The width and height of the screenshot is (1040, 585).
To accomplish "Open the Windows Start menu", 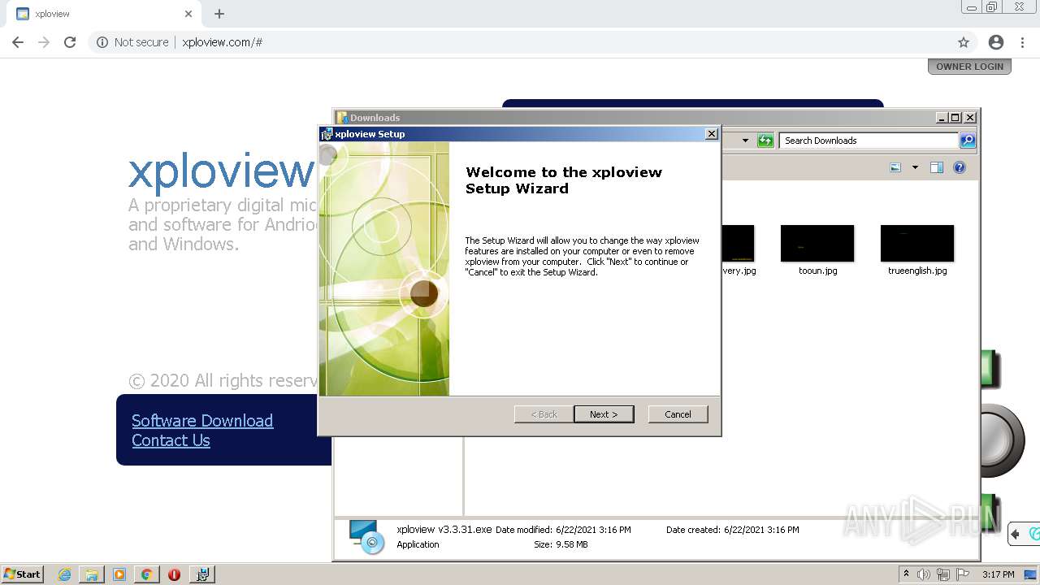I will (x=22, y=574).
